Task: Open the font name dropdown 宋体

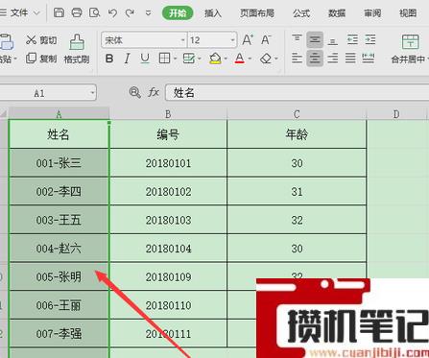Action: click(182, 40)
